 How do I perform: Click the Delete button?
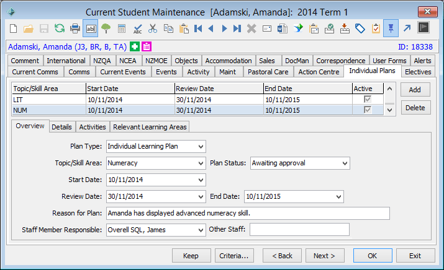(x=415, y=108)
